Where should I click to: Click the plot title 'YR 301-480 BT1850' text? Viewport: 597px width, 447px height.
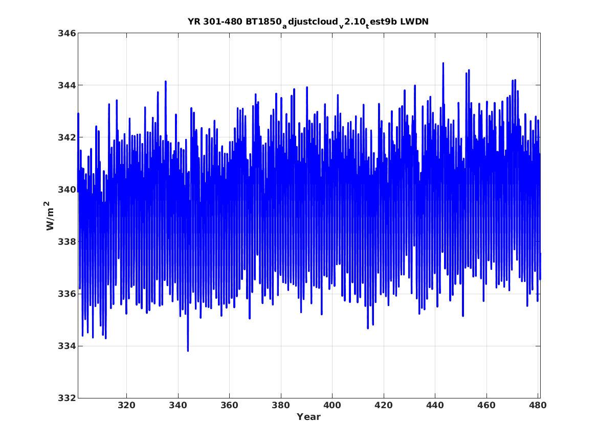(234, 22)
